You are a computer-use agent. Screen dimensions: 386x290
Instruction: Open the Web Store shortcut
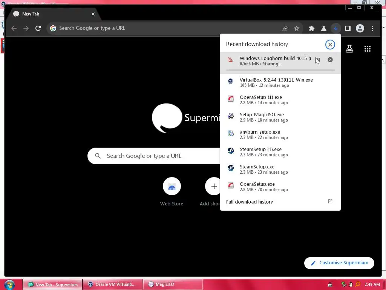[x=172, y=191]
